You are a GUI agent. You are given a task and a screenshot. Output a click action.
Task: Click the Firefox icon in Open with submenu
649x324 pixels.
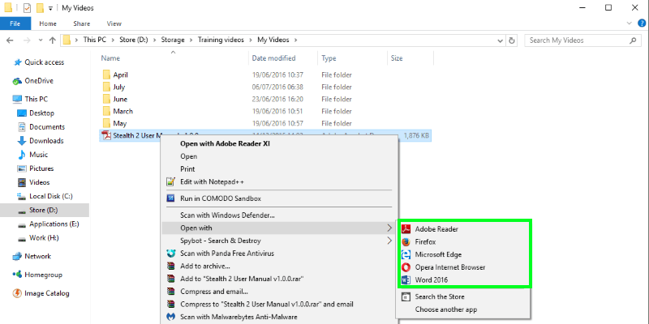(x=406, y=241)
